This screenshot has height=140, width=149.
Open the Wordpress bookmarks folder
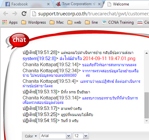click(34, 22)
